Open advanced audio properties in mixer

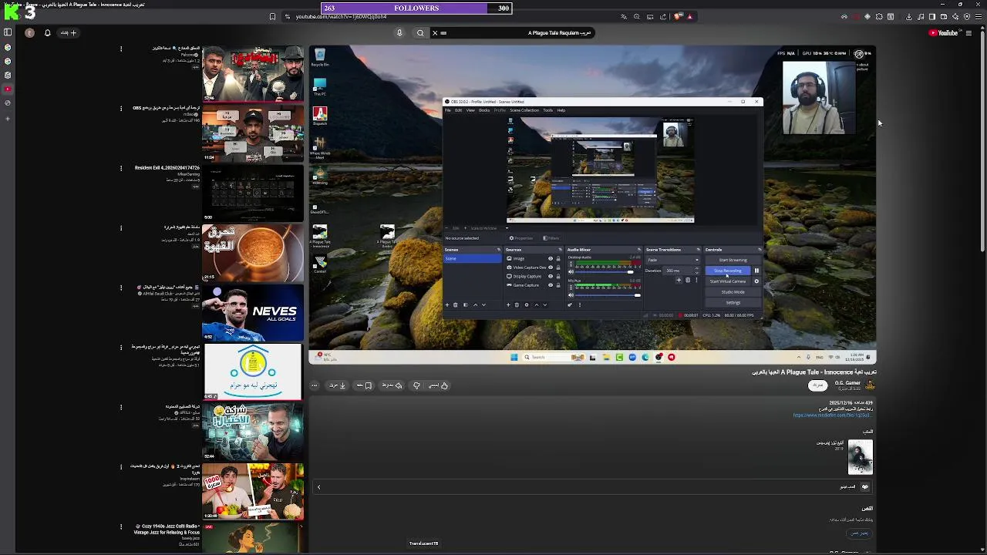(x=570, y=305)
